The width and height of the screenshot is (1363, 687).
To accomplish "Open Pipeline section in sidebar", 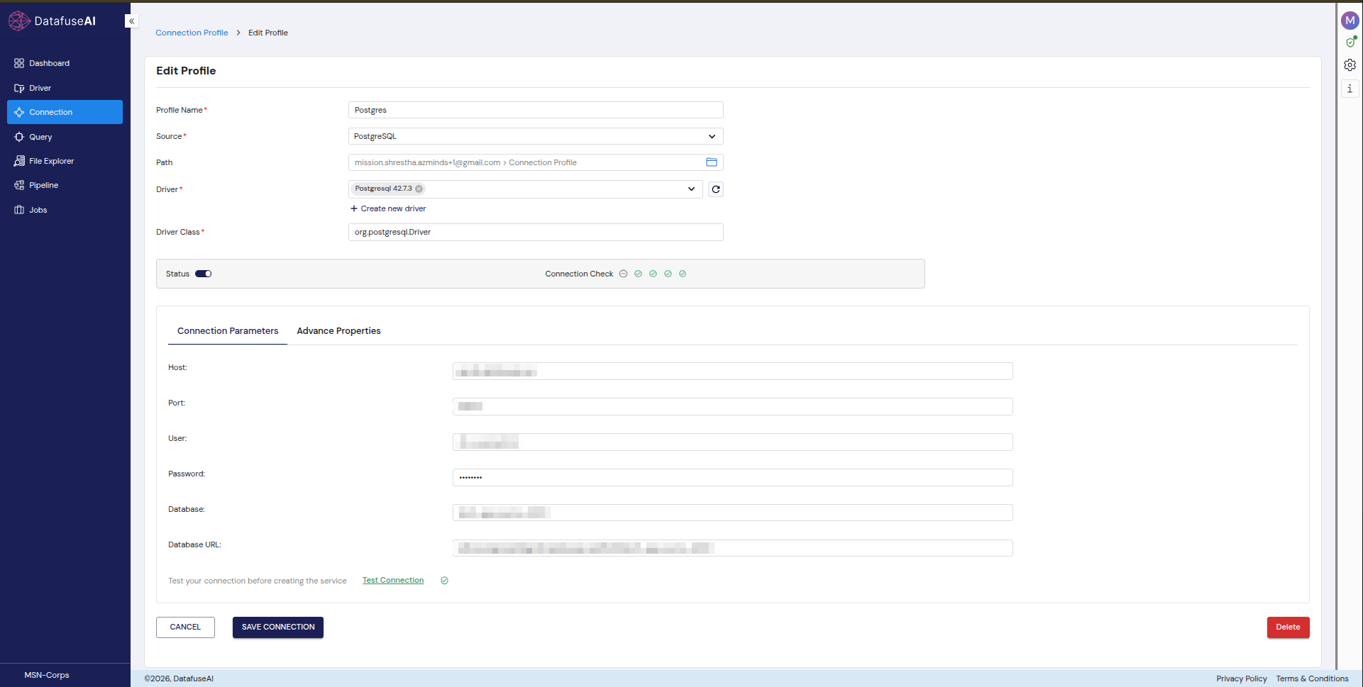I will tap(65, 185).
